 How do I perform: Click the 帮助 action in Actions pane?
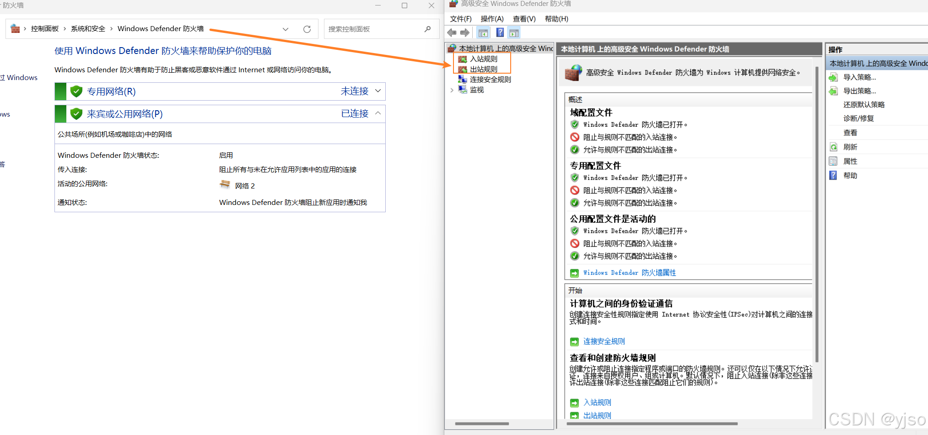(850, 175)
